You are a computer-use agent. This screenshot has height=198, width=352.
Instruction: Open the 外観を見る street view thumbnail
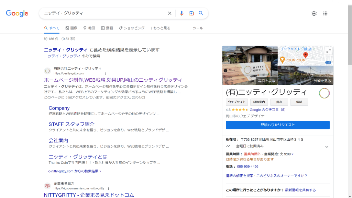pyautogui.click(x=306, y=75)
